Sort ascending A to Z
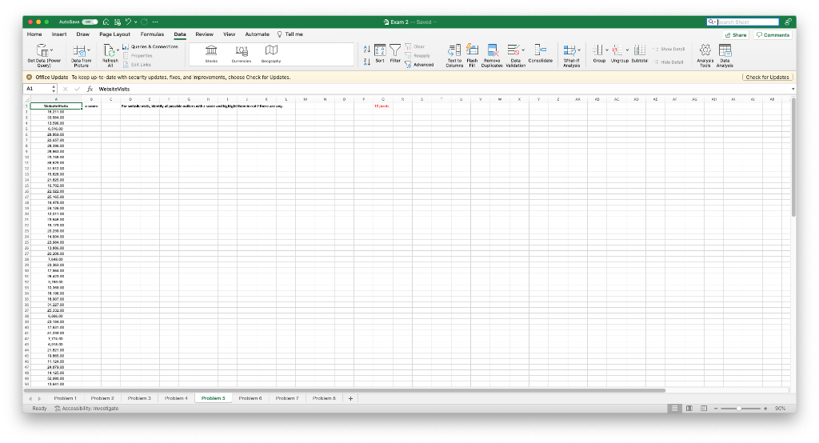Viewport: 819px width, 443px height. point(366,49)
